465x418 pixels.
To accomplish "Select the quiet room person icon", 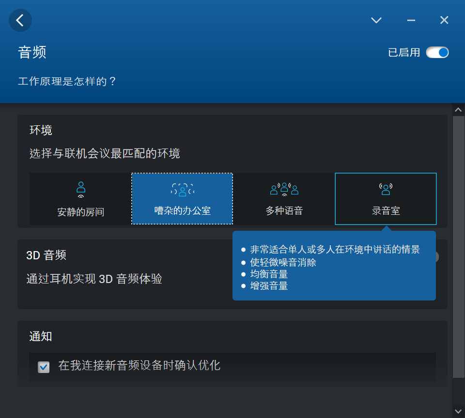I will pos(81,190).
